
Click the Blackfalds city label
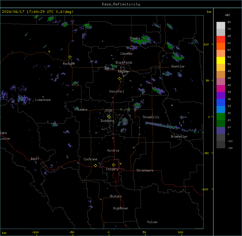point(124,63)
